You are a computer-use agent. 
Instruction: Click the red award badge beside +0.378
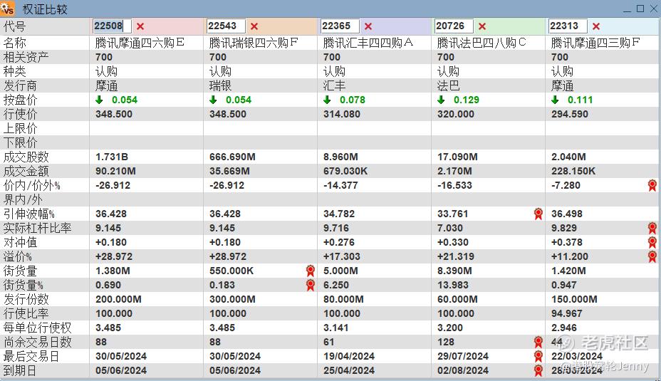(x=652, y=242)
